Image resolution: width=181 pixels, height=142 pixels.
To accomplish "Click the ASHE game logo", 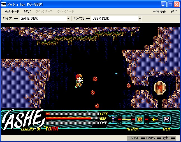I will (x=24, y=119).
